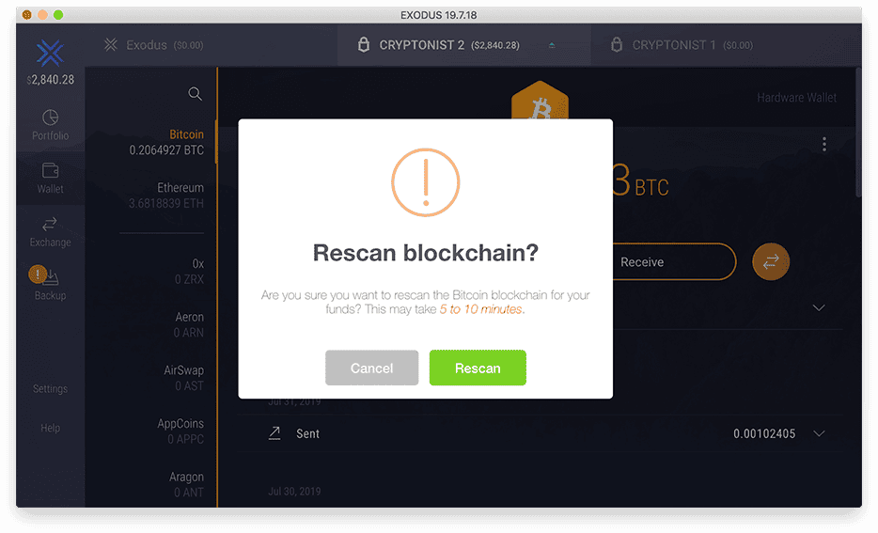Switch to the Exodus portfolio tab
Viewport: 878px width, 533px height.
tap(154, 45)
